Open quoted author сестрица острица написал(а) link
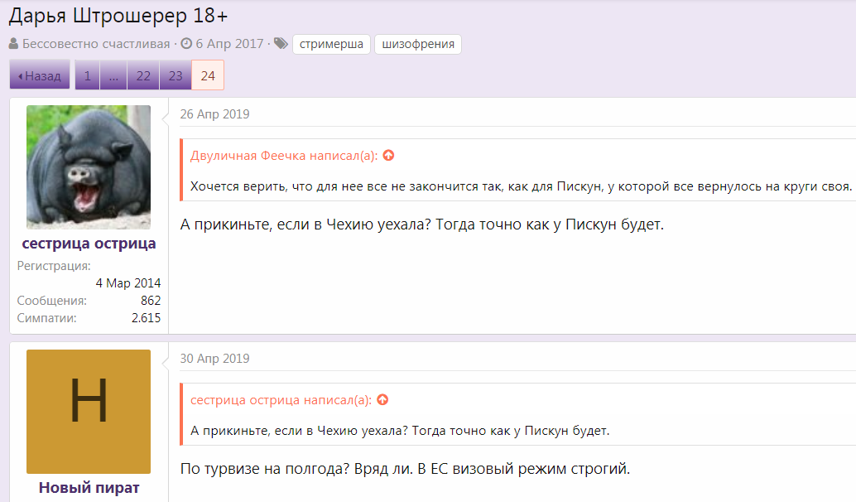 281,400
